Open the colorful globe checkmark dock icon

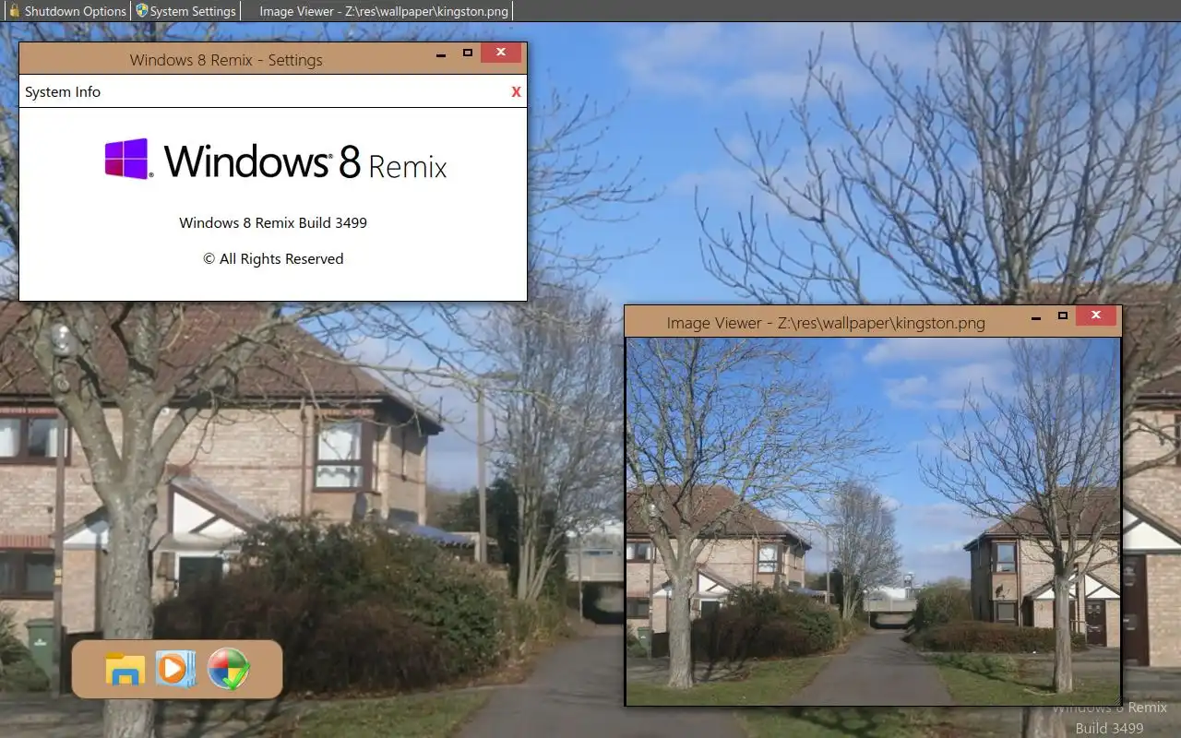[228, 669]
